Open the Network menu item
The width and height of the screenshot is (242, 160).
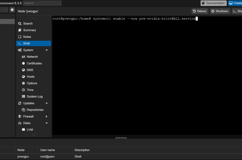[34, 57]
